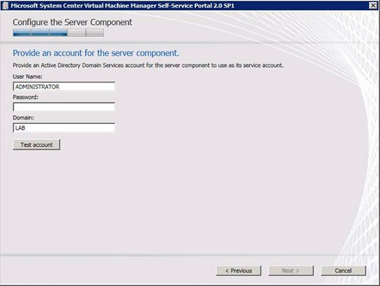Click the installer icon in the title bar
The image size is (380, 286).
(5, 5)
